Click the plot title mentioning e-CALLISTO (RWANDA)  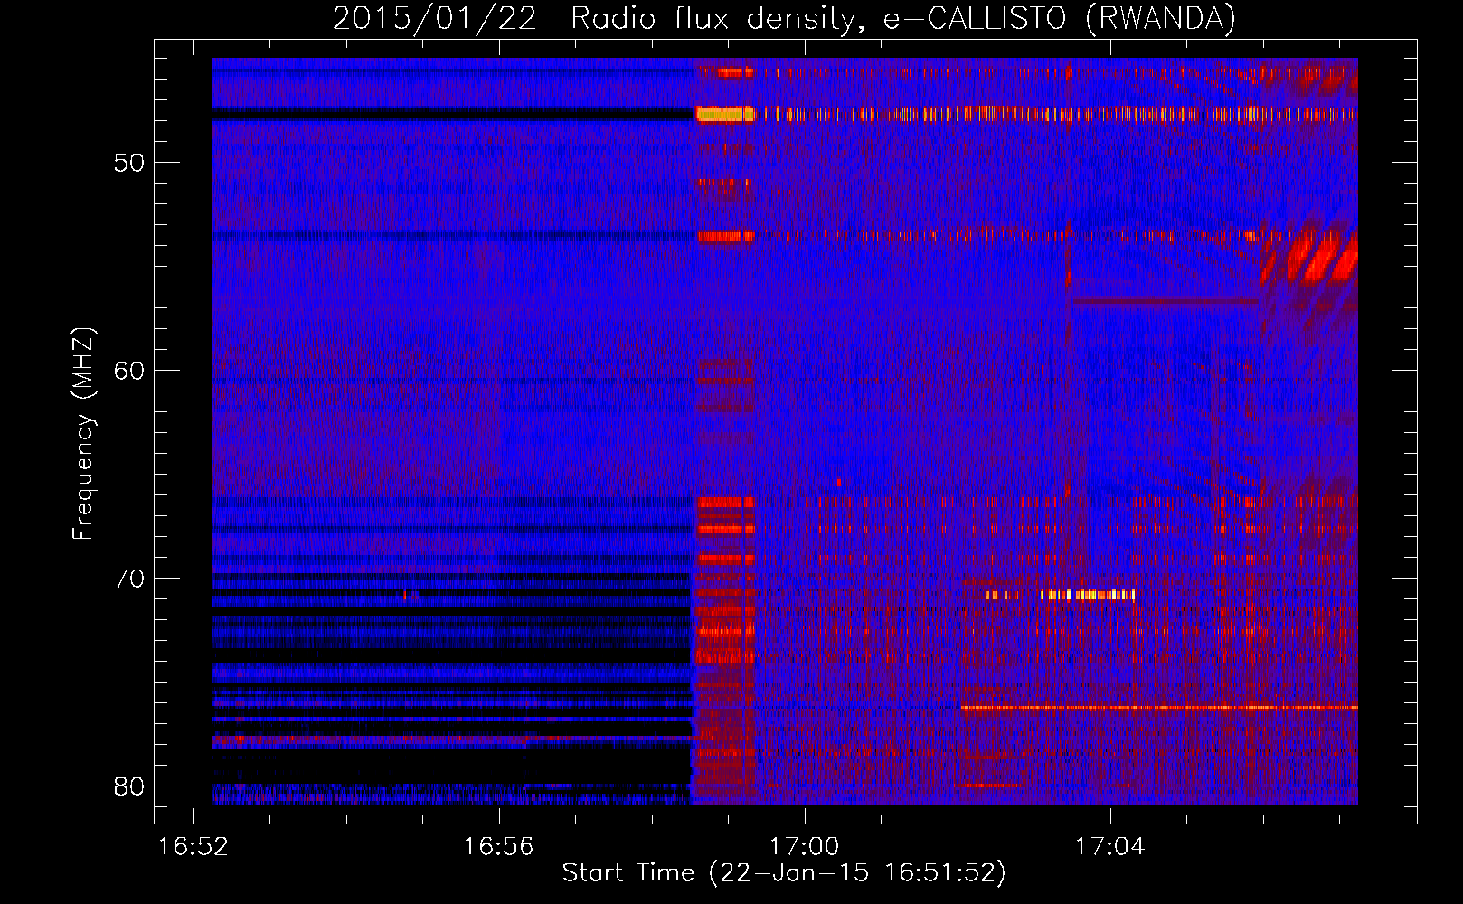click(x=784, y=18)
